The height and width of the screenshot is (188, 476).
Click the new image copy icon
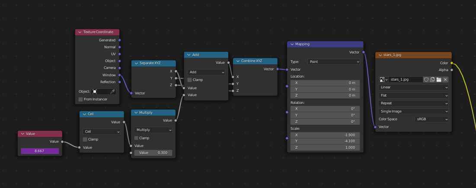432,79
